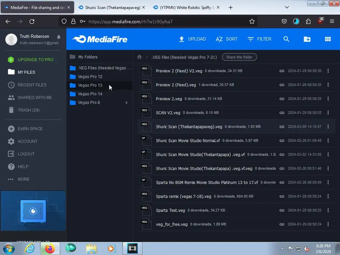Open a new browser tab

tap(230, 8)
